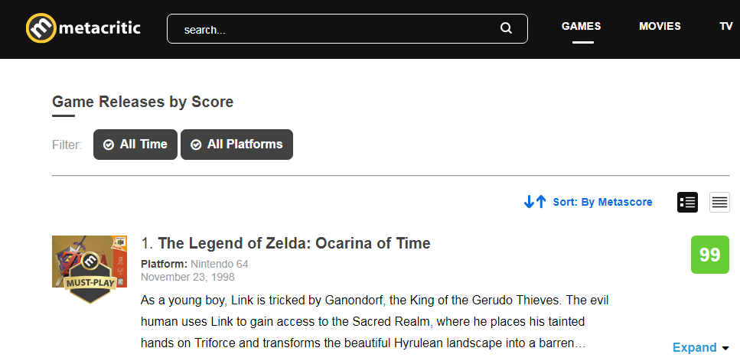
Task: Click the checkmark icon in All Platforms filter
Action: tap(196, 145)
